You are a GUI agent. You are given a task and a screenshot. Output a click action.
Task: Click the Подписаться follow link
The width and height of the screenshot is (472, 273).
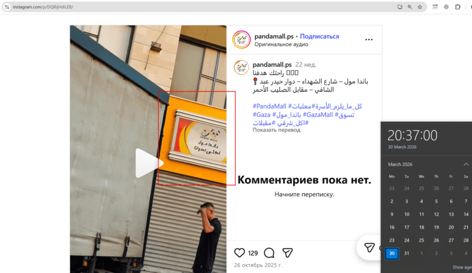coord(319,36)
